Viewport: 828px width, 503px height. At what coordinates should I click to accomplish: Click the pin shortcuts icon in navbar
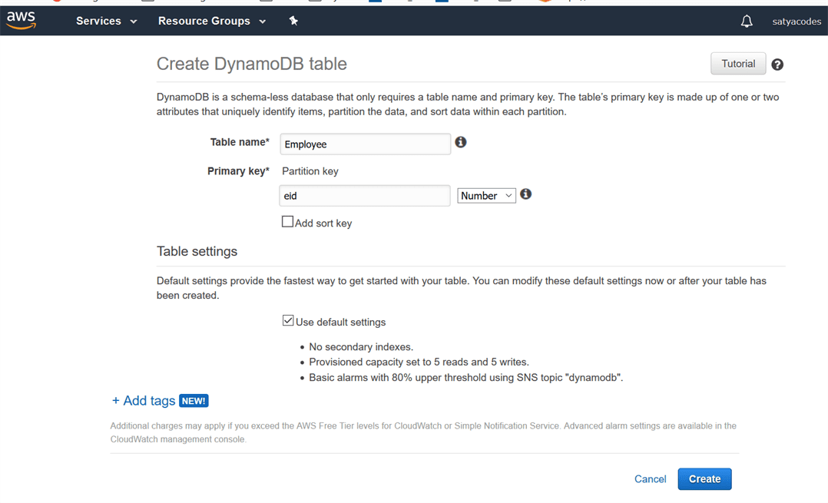coord(293,21)
